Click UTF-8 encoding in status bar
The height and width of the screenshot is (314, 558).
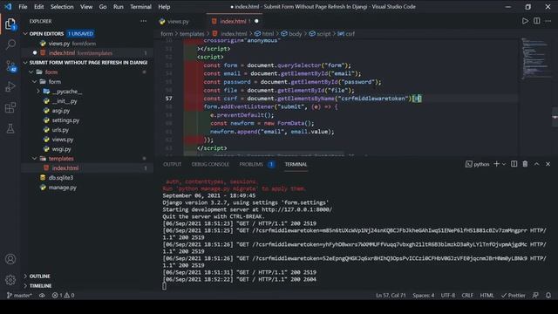447,295
